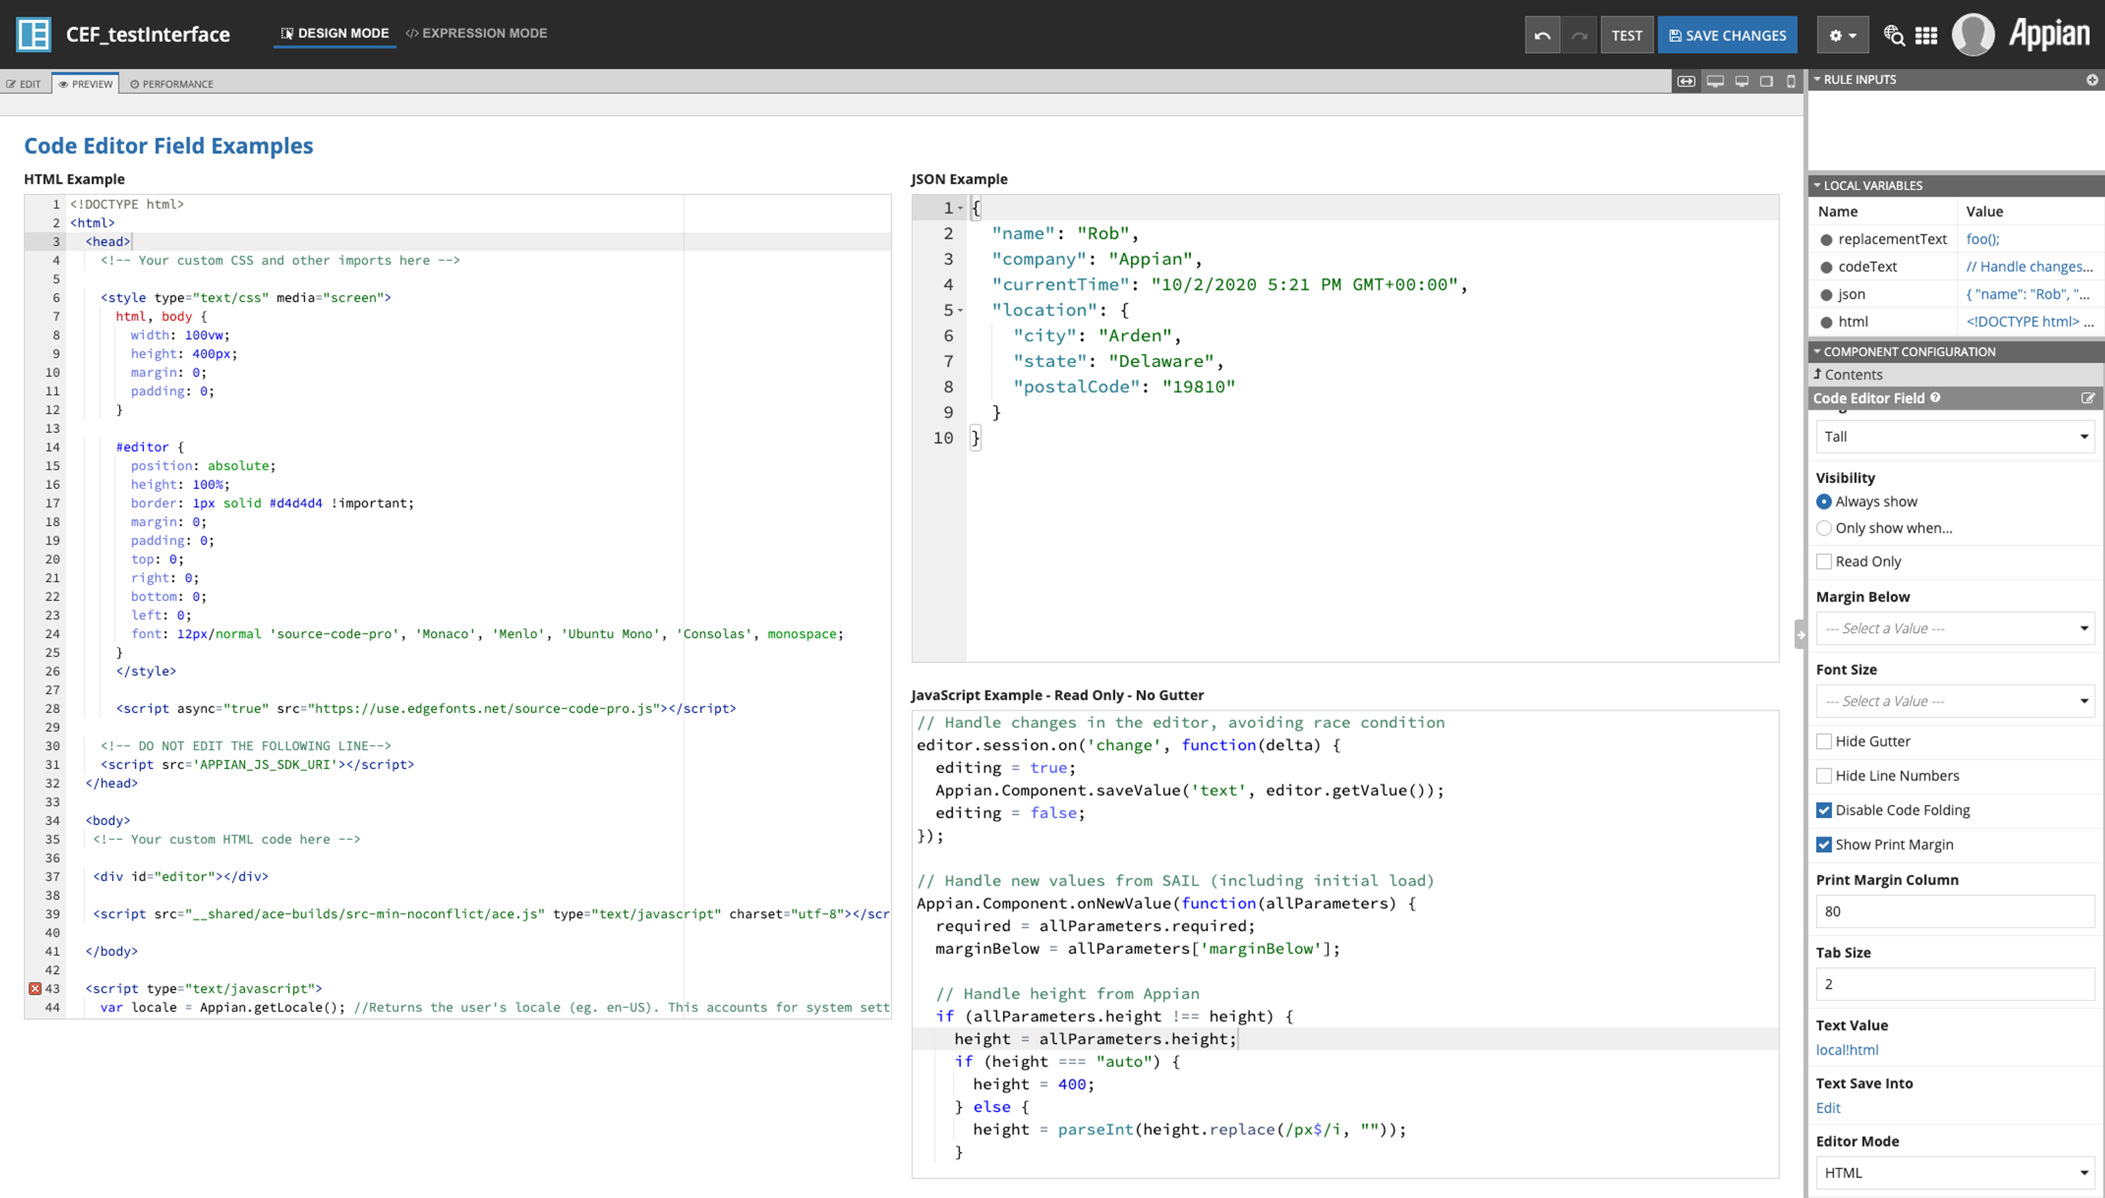The height and width of the screenshot is (1198, 2105).
Task: Open the foo(); value for replacementText
Action: 1982,239
